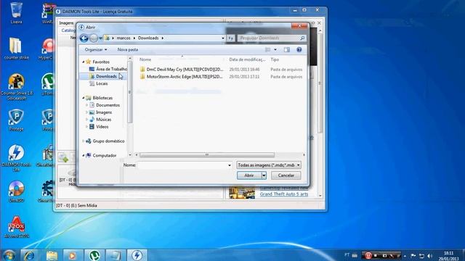This screenshot has height=261, width=465.
Task: Open Windows Media Player from taskbar
Action: 73,255
